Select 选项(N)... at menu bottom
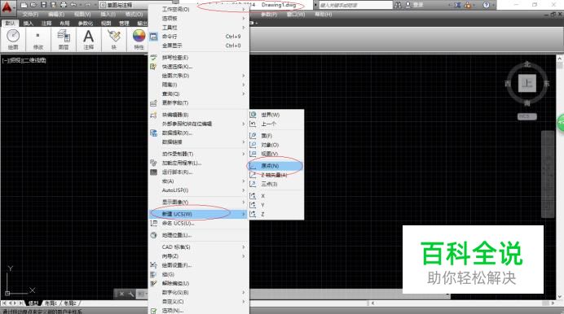Image resolution: width=564 pixels, height=314 pixels. [199, 311]
